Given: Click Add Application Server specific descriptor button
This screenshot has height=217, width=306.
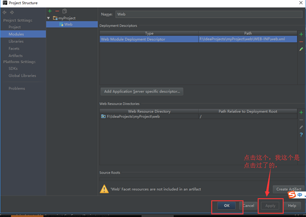Looking at the screenshot, I should 142,91.
